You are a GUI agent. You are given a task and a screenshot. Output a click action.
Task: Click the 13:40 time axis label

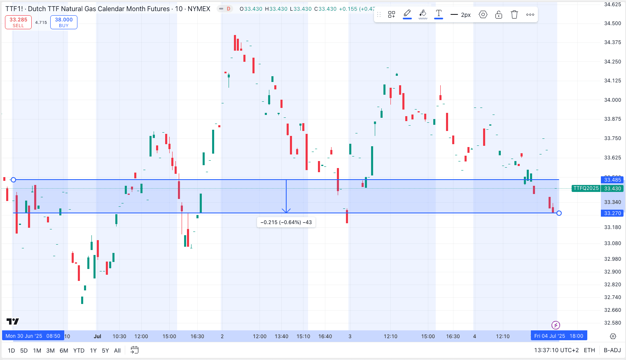tap(282, 336)
